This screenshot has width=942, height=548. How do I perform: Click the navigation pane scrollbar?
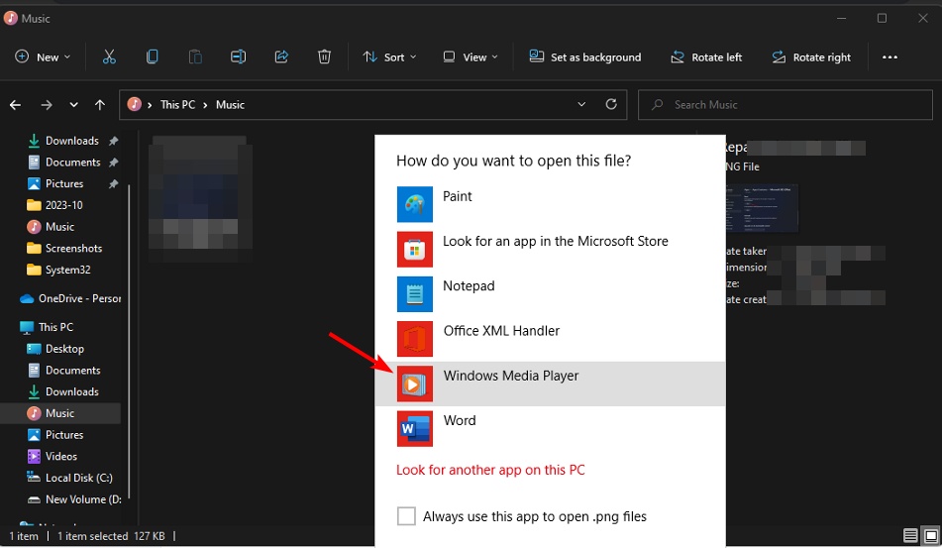coord(129,343)
